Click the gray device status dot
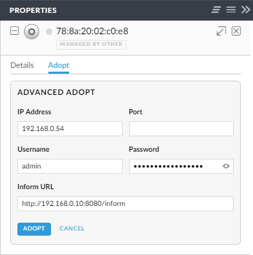The image size is (253, 255). coord(49,32)
